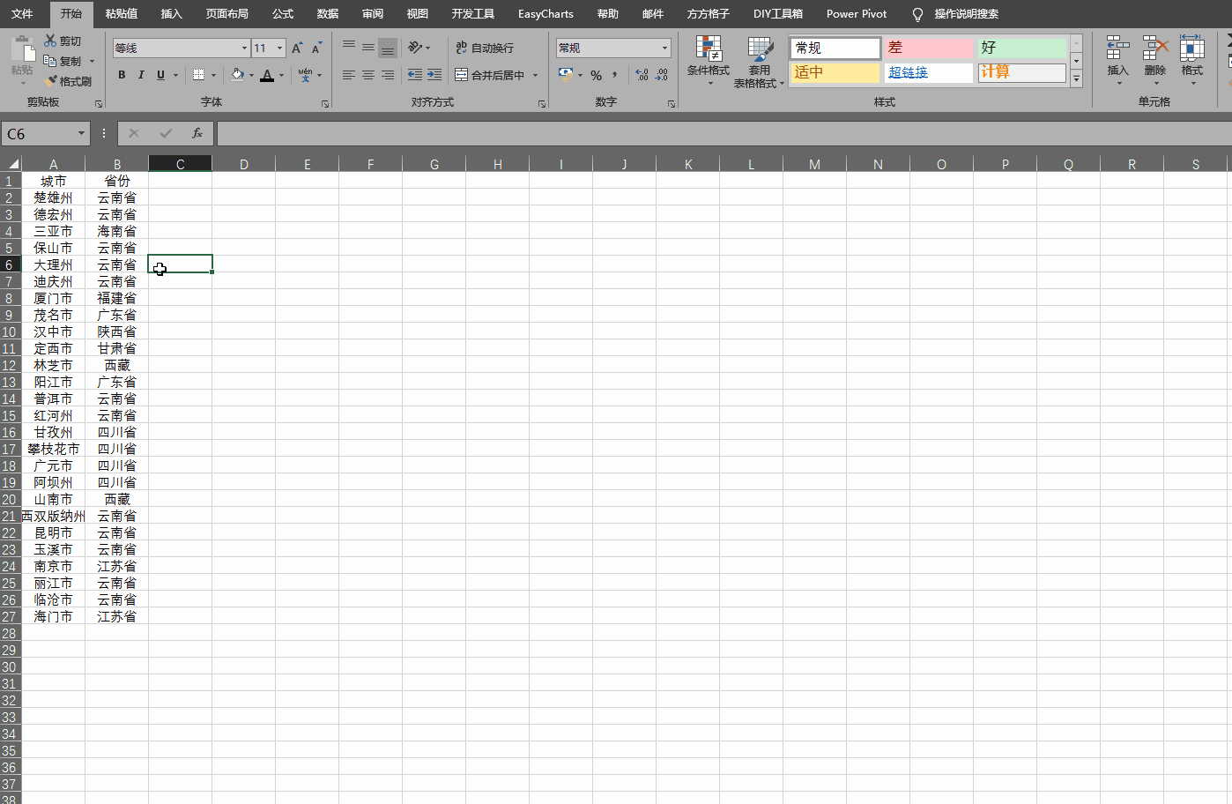Select cell containing 攀枝花市
Viewport: 1232px width, 804px height.
[53, 449]
